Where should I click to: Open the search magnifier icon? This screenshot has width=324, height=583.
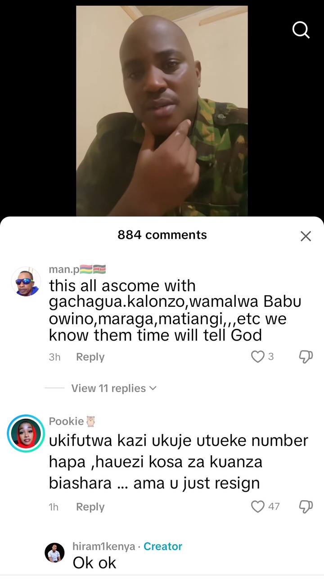pyautogui.click(x=301, y=31)
